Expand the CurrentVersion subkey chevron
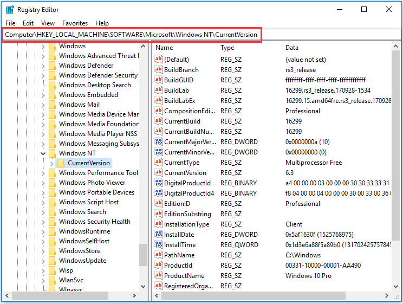Screen dimensions: 403x304 click(x=51, y=164)
